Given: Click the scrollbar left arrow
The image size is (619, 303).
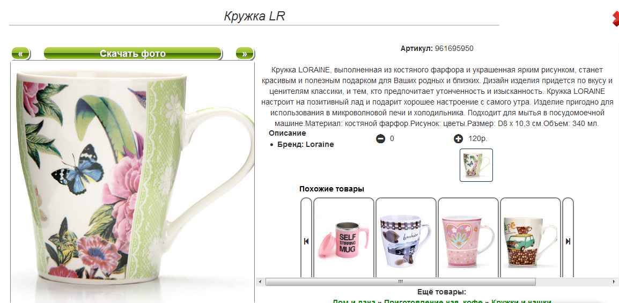Looking at the screenshot, I should point(260,282).
